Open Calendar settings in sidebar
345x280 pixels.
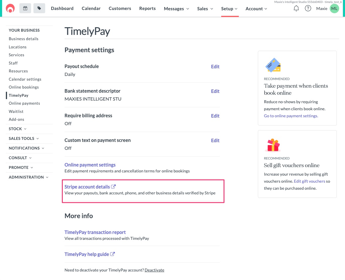point(25,79)
